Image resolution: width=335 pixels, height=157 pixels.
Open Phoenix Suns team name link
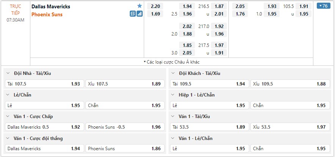coord(47,14)
